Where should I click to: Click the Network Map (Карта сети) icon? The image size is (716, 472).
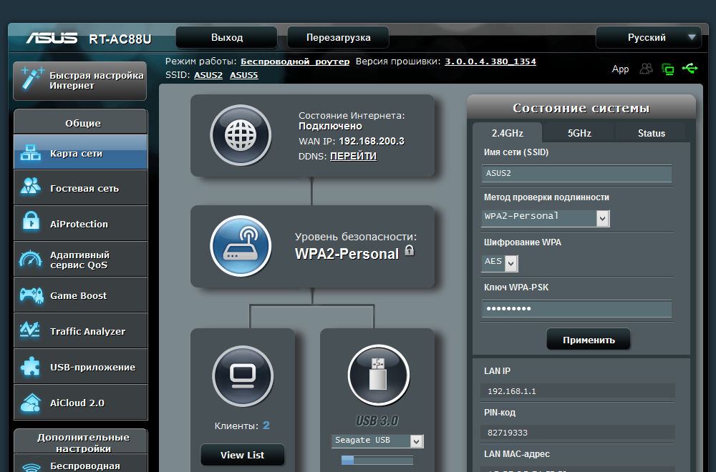point(31,153)
